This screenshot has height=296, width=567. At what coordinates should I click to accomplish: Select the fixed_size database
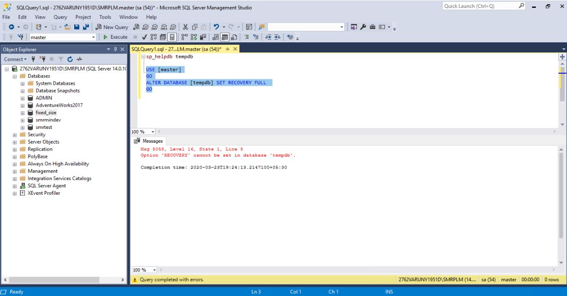point(46,112)
